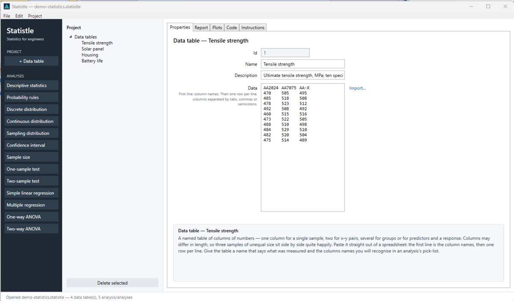Start a Two-way ANOVA analysis
Screen dimensions: 514x301
31,229
